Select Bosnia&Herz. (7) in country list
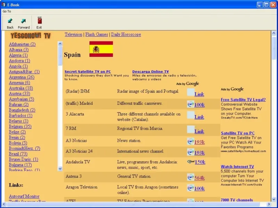This screenshot has height=208, width=278. click(25, 148)
